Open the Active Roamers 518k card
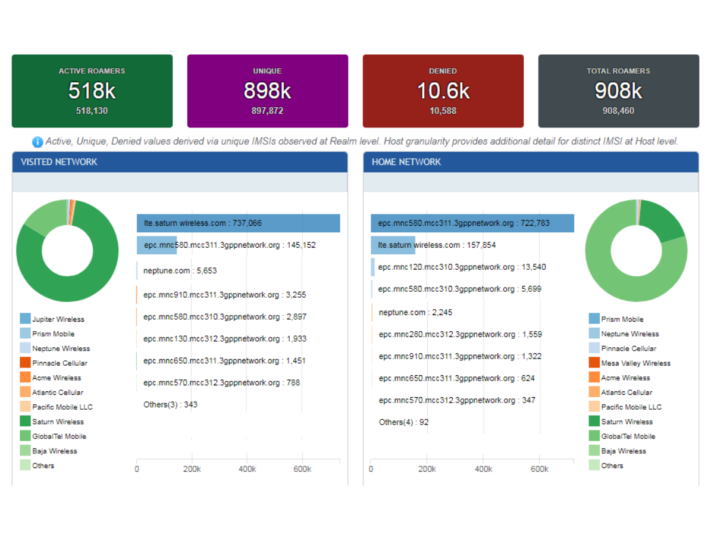 coord(92,91)
